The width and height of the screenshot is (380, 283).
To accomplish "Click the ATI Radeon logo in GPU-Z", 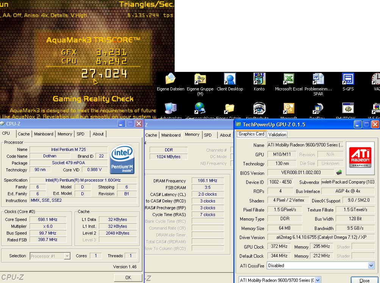I will (360, 158).
